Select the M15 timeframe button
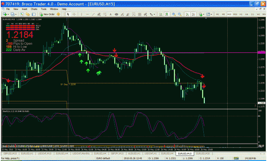 coord(229,14)
